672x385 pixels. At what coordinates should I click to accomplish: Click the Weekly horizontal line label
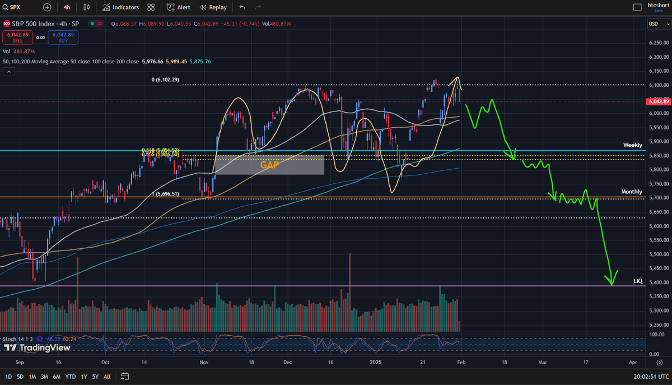(632, 145)
